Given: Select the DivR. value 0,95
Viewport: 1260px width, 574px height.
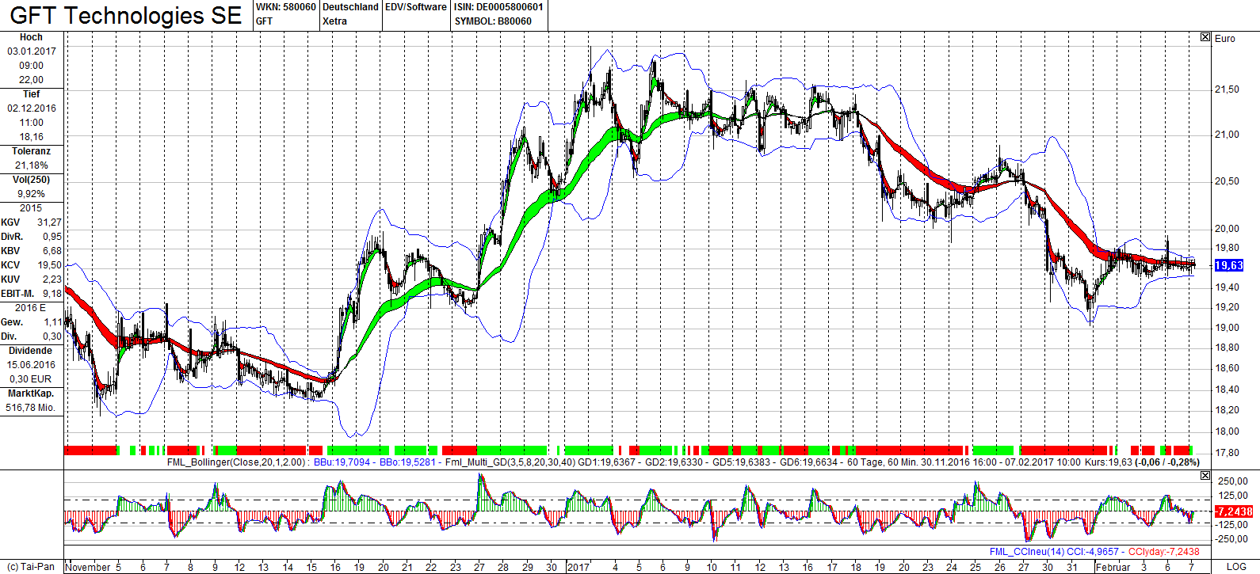Looking at the screenshot, I should click(52, 237).
